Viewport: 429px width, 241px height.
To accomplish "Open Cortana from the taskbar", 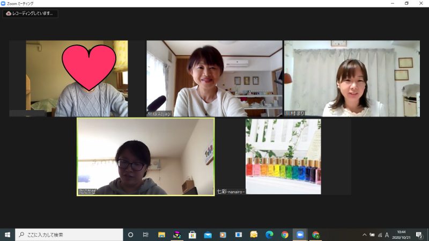I will tap(130, 235).
